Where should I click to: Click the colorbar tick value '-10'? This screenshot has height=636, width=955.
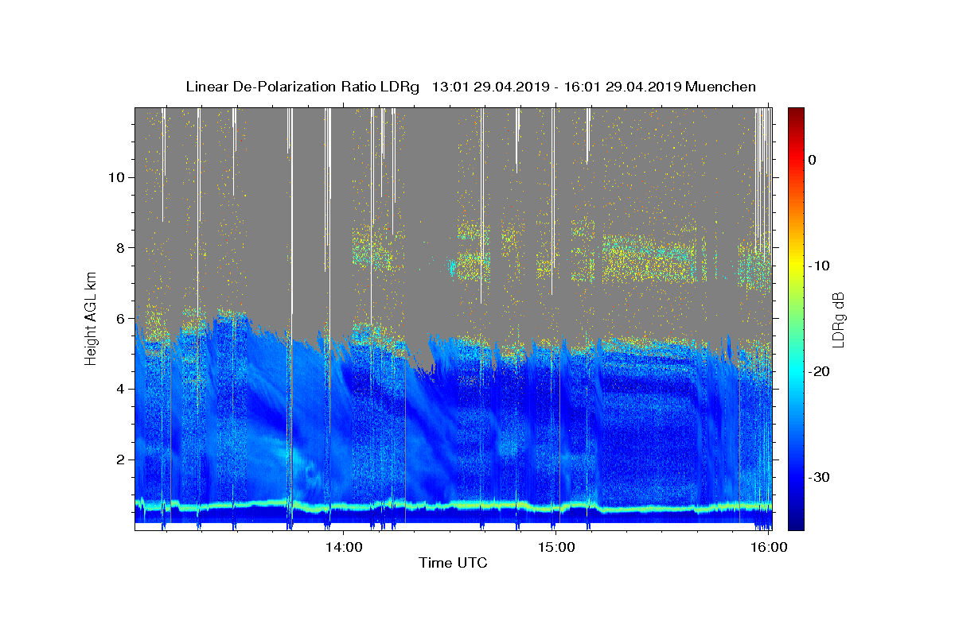[820, 266]
